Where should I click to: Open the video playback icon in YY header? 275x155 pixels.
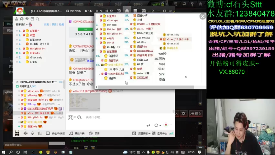tap(119, 11)
